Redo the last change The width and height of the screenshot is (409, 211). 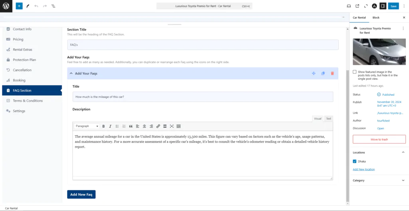tap(45, 6)
